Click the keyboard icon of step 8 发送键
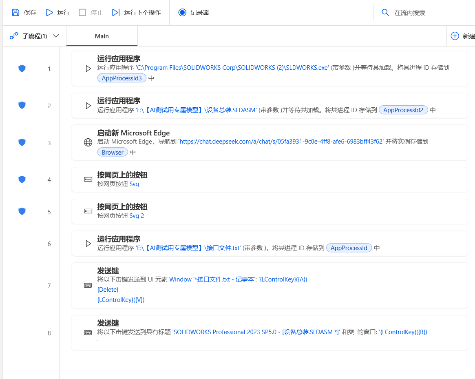The height and width of the screenshot is (379, 475). (88, 333)
